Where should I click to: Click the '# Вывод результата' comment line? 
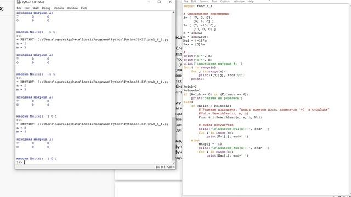click(x=216, y=125)
